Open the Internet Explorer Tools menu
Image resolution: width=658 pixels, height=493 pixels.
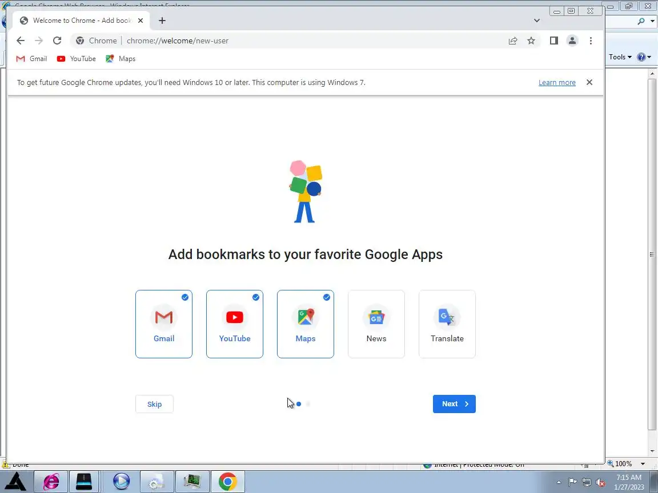pyautogui.click(x=620, y=57)
